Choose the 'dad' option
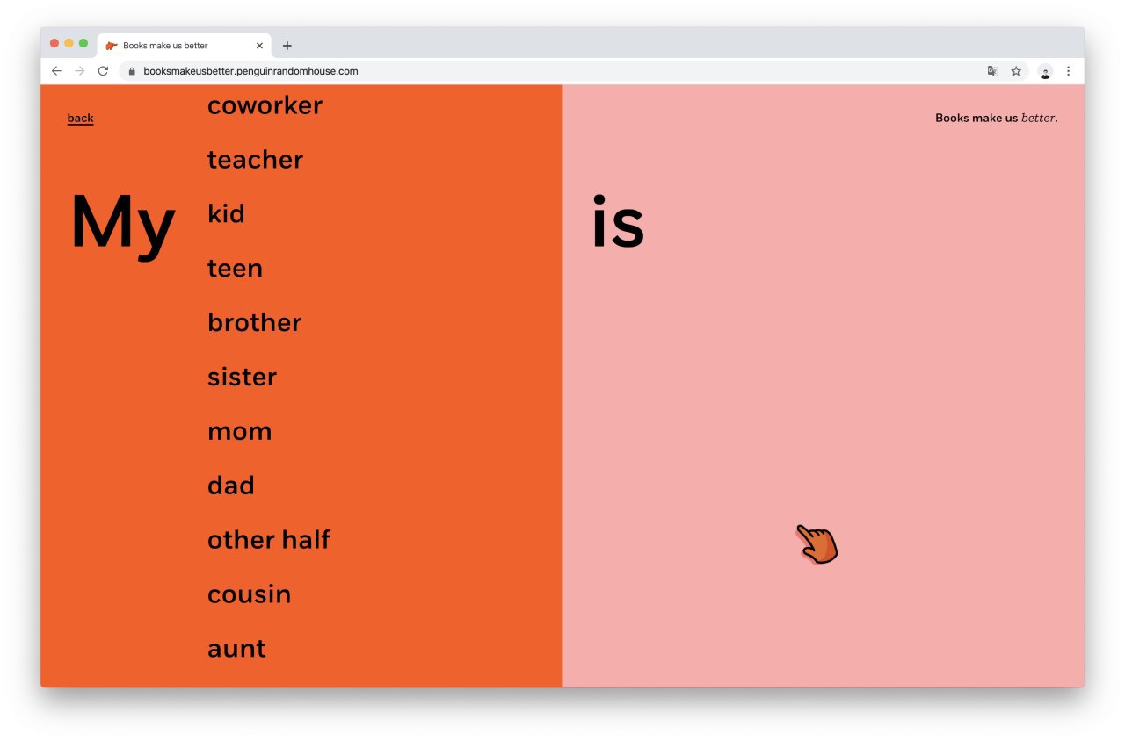This screenshot has height=741, width=1125. click(x=230, y=486)
